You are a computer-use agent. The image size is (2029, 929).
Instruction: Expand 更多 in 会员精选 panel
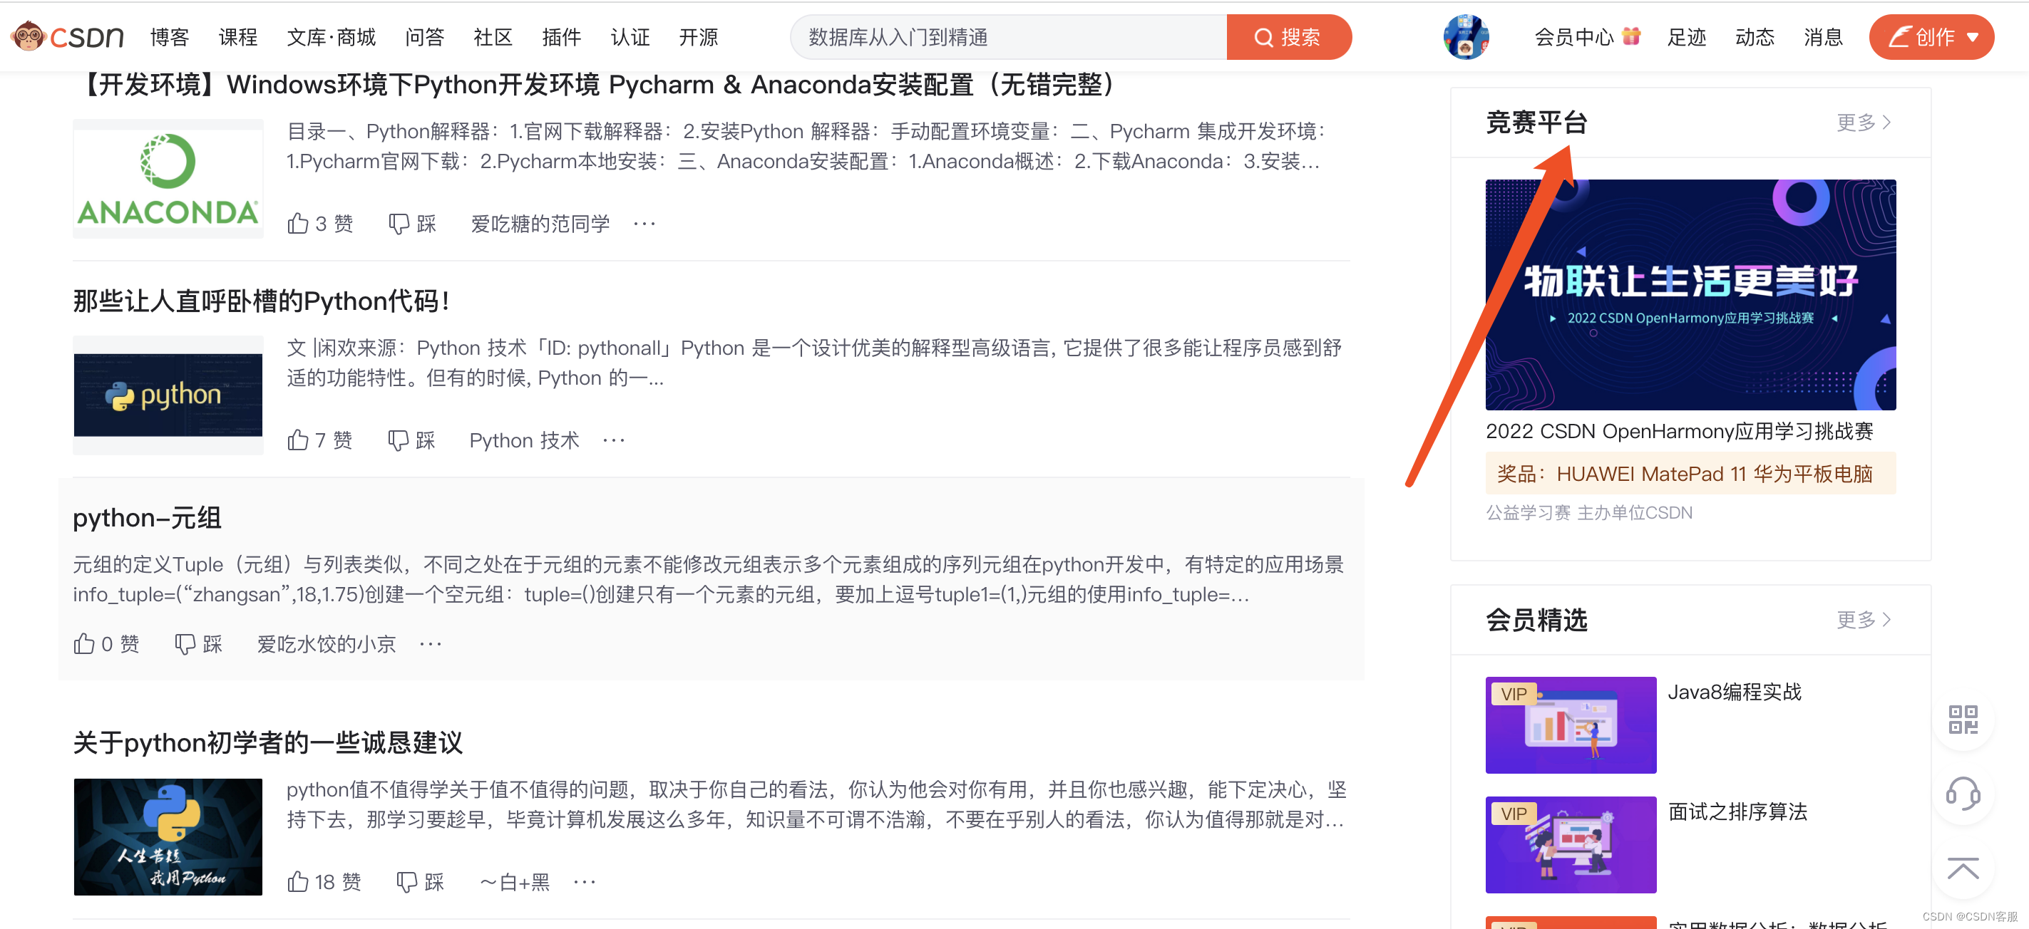pyautogui.click(x=1863, y=620)
